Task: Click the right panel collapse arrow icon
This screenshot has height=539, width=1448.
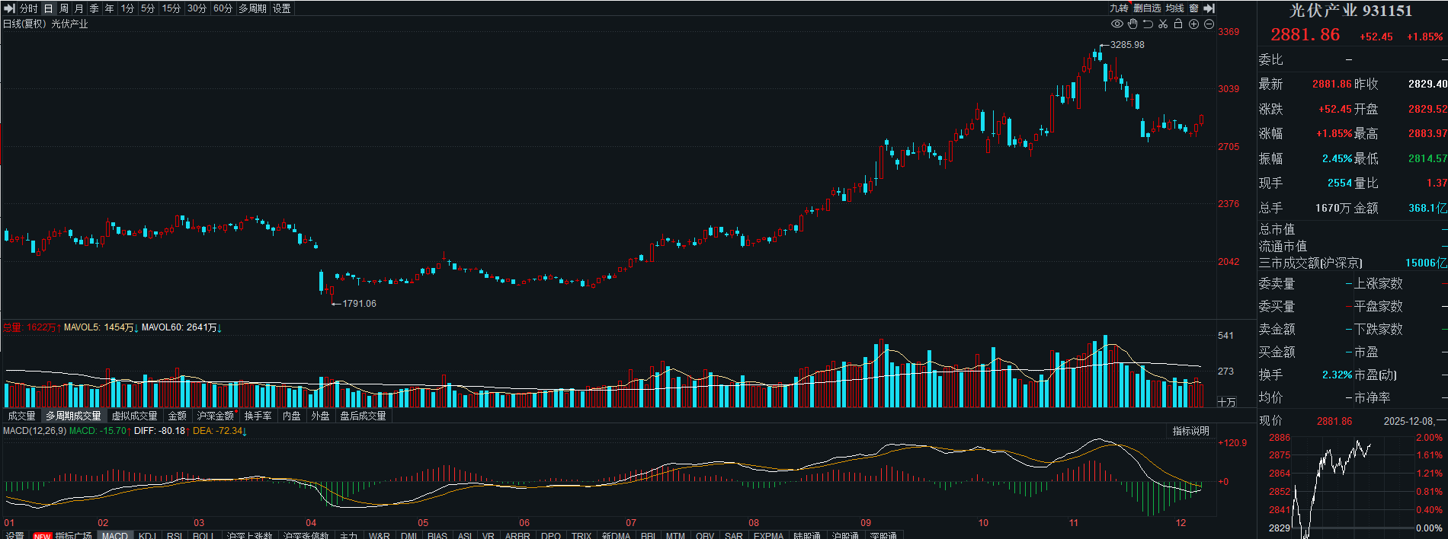Action: [1209, 8]
